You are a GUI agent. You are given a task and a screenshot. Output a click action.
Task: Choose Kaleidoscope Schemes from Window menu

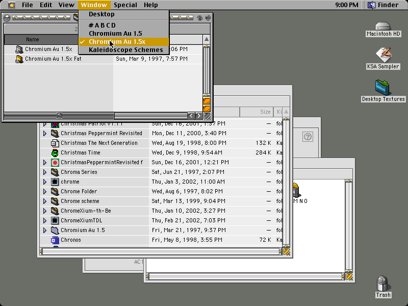(124, 50)
